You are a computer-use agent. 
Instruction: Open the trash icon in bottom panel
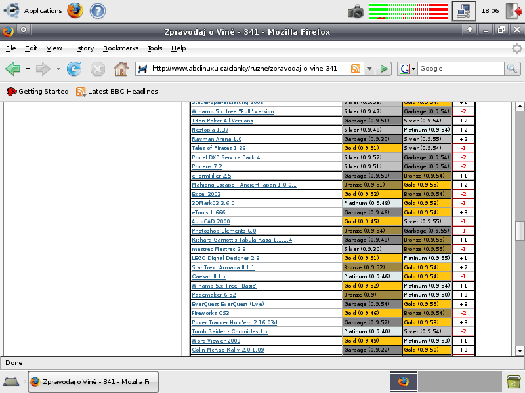tap(513, 382)
